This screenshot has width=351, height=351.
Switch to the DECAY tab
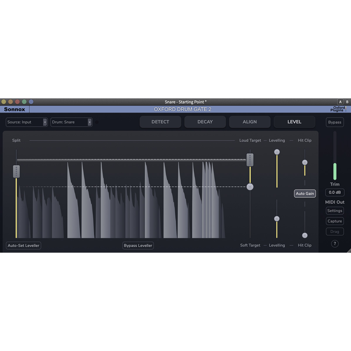point(205,122)
